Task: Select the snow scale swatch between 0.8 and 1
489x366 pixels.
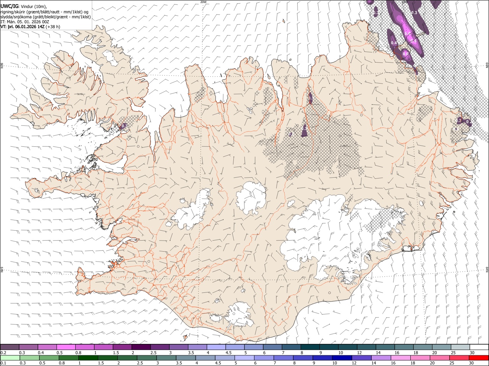Action: 85,347
